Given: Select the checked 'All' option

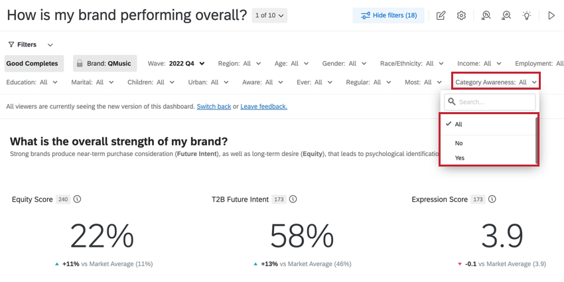Looking at the screenshot, I should [458, 124].
